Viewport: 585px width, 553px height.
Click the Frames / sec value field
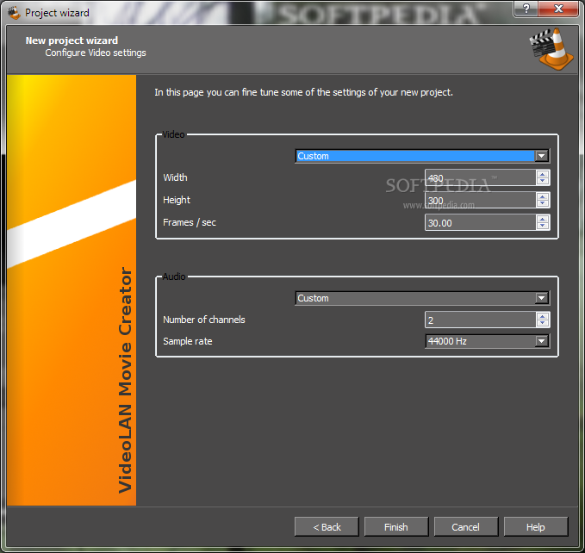coord(481,222)
